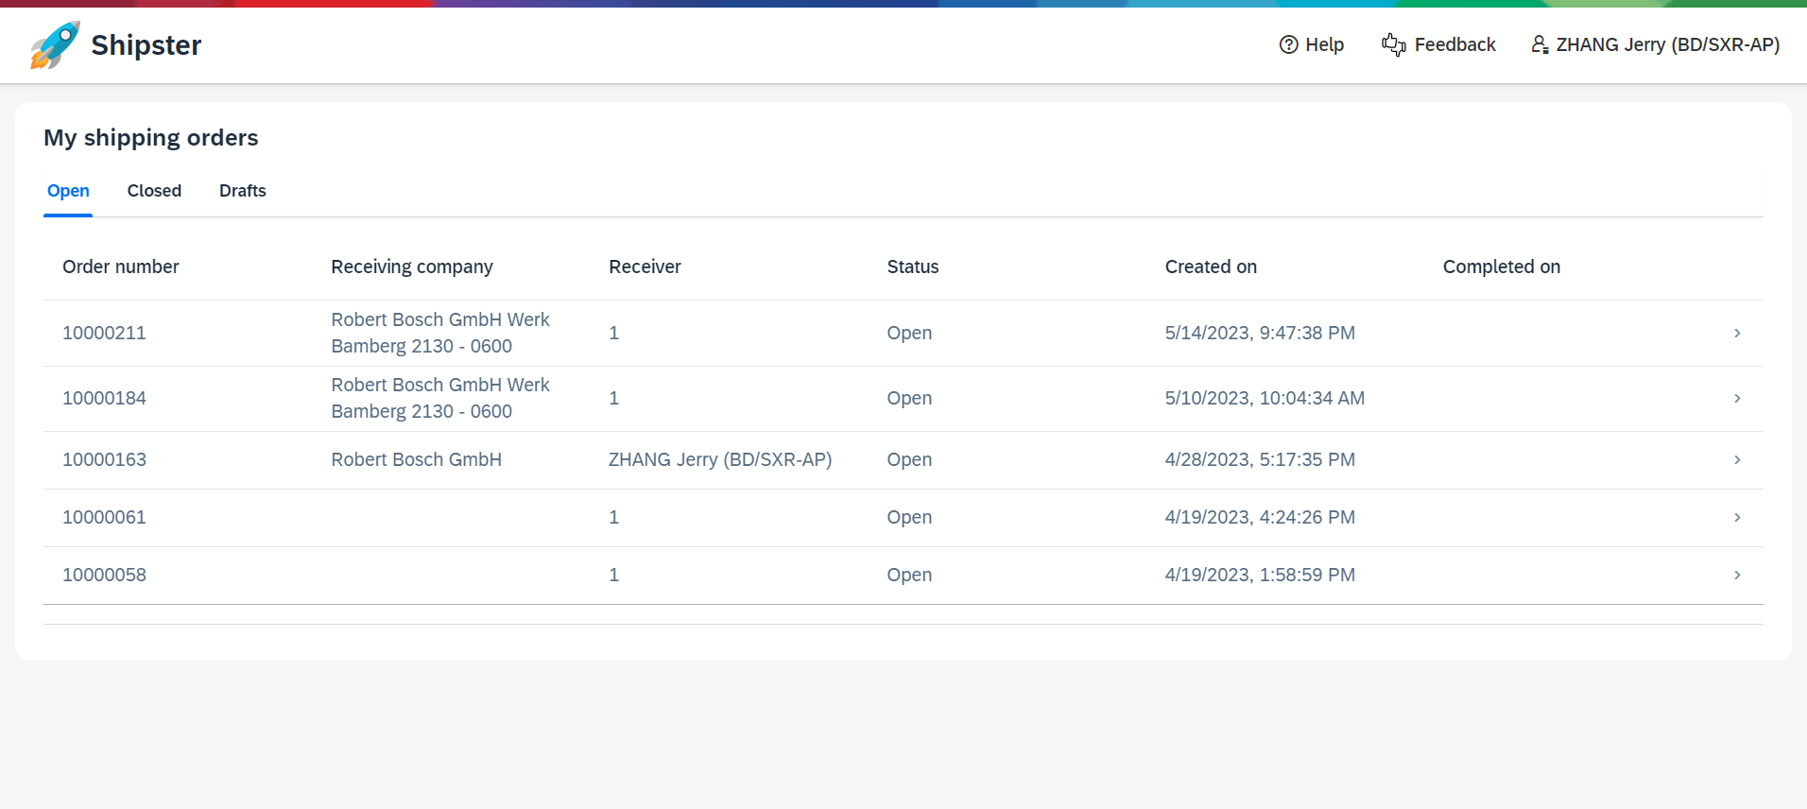The height and width of the screenshot is (809, 1807).
Task: Click the Help question mark icon
Action: point(1288,44)
